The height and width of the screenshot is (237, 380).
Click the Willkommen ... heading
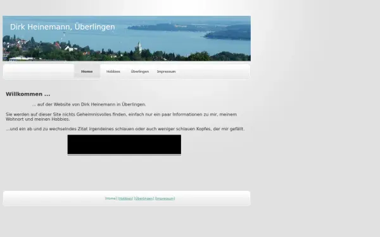(28, 94)
